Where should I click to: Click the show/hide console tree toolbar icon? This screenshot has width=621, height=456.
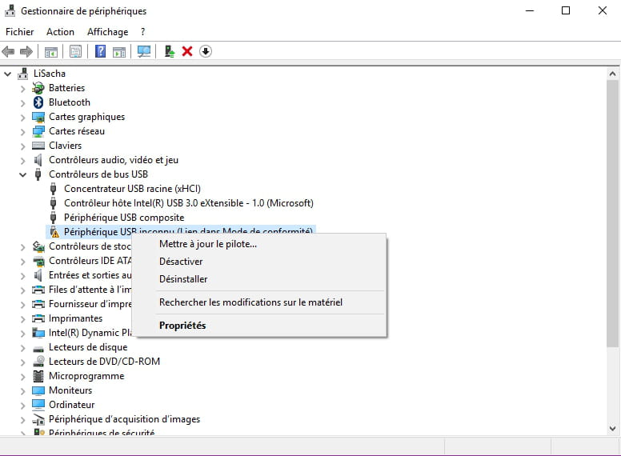pos(51,51)
